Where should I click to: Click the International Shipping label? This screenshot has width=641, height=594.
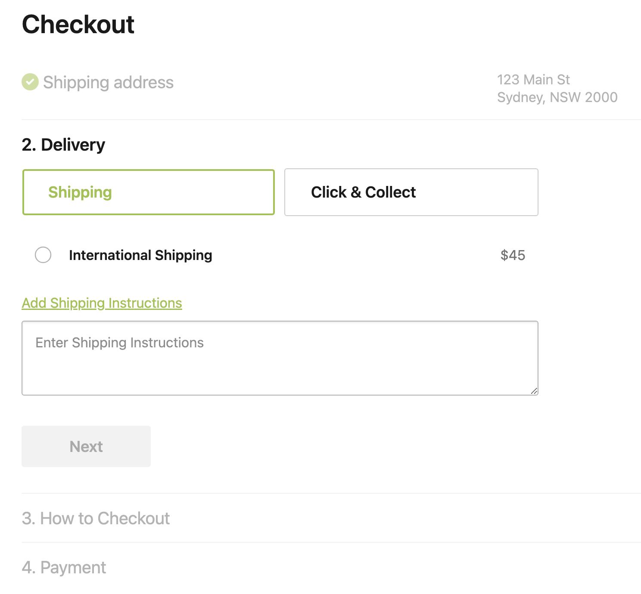click(x=140, y=255)
